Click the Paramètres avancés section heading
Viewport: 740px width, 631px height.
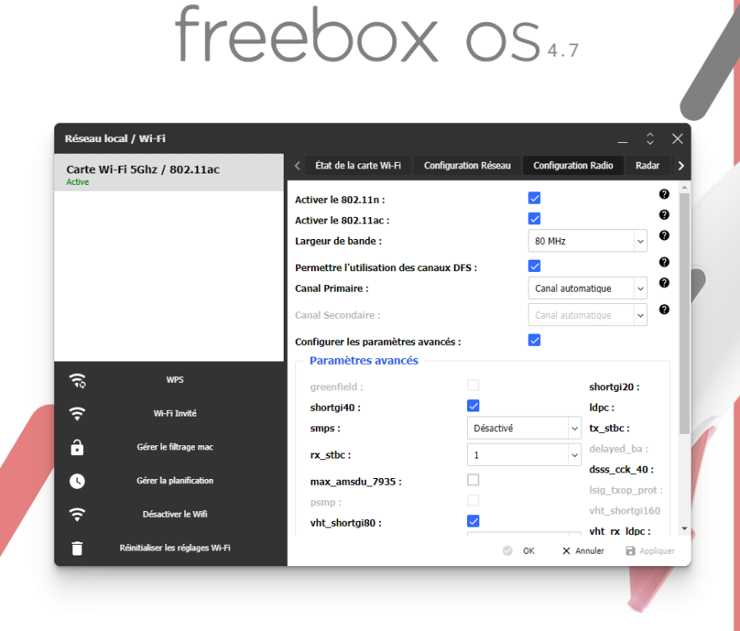pos(364,361)
